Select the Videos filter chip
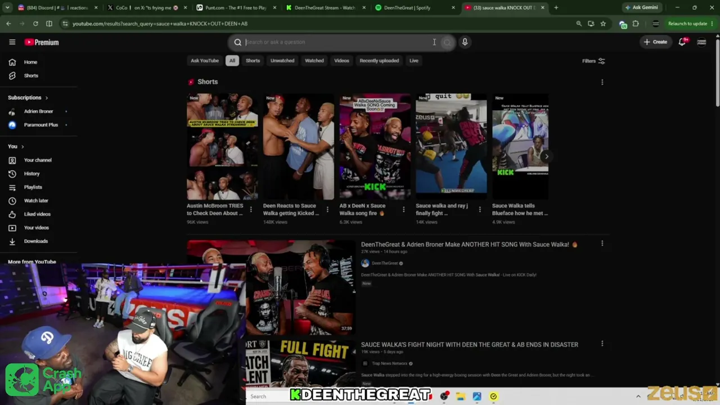Viewport: 720px width, 405px height. [341, 61]
